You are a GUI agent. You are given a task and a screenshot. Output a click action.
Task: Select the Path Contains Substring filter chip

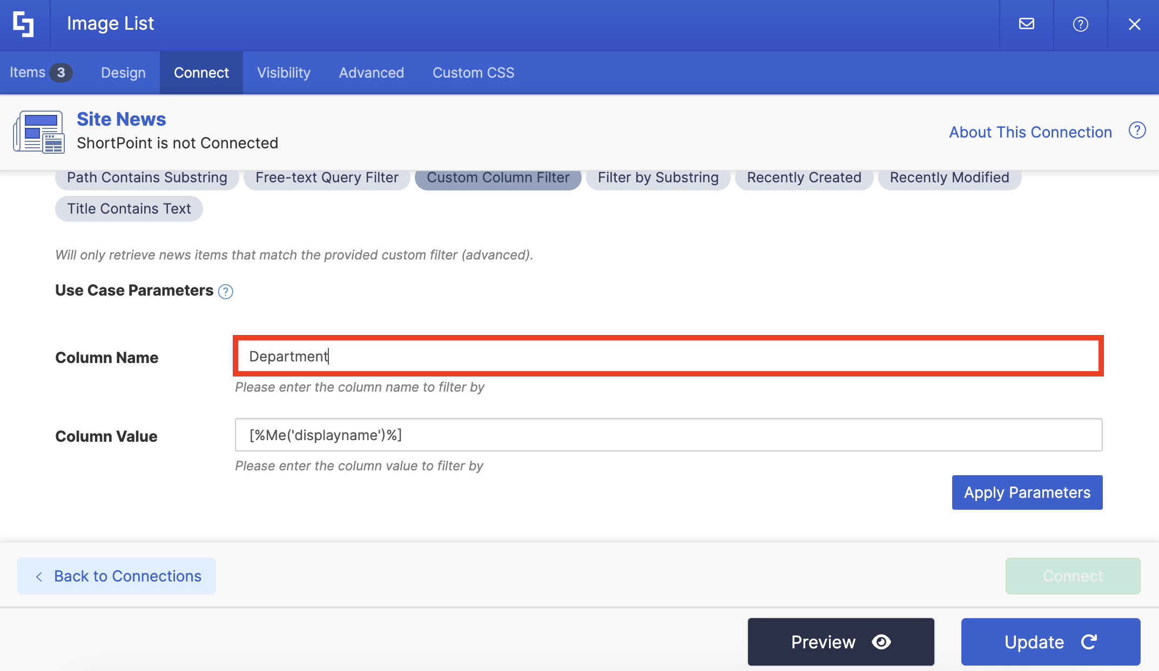tap(147, 177)
